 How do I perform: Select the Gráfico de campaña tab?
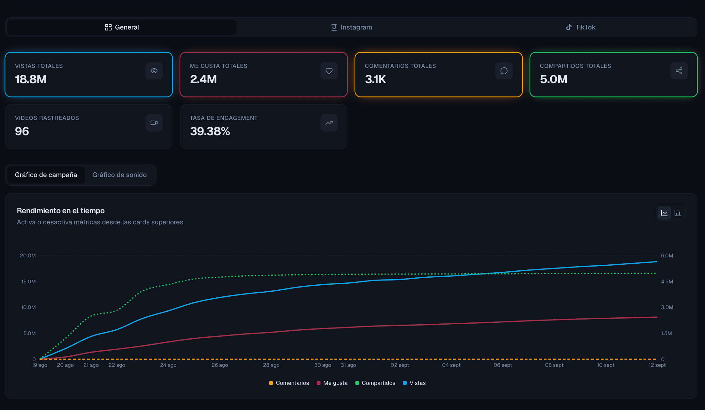click(x=46, y=175)
